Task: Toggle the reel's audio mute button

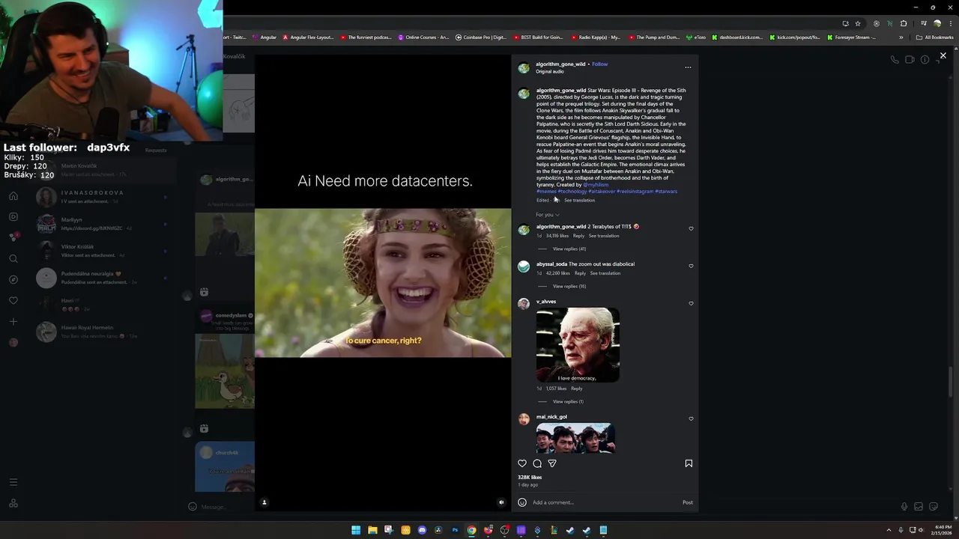Action: pos(501,502)
